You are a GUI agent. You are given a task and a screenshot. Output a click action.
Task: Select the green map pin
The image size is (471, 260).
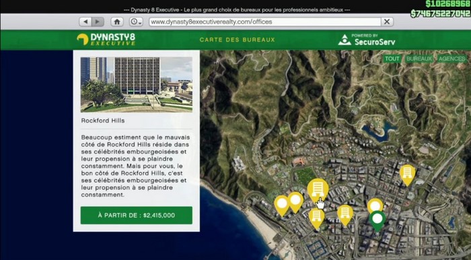377,220
